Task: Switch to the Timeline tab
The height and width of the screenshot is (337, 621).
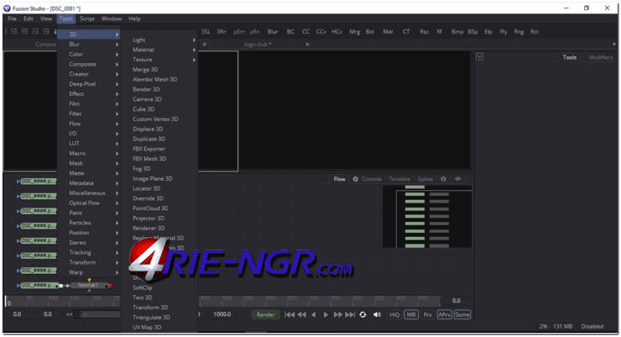Action: tap(399, 179)
